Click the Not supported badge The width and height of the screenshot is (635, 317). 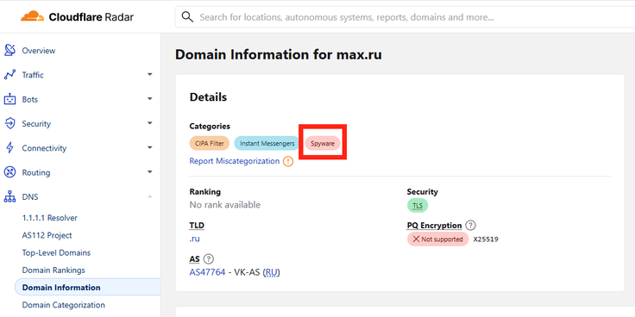(437, 239)
